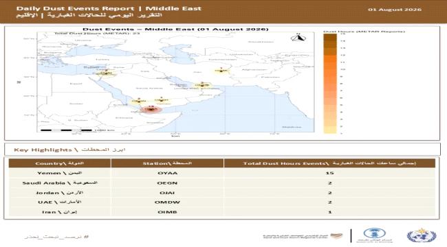This screenshot has width=447, height=247.
Task: Click the 'Yemen' country cell
Action: tap(59, 173)
